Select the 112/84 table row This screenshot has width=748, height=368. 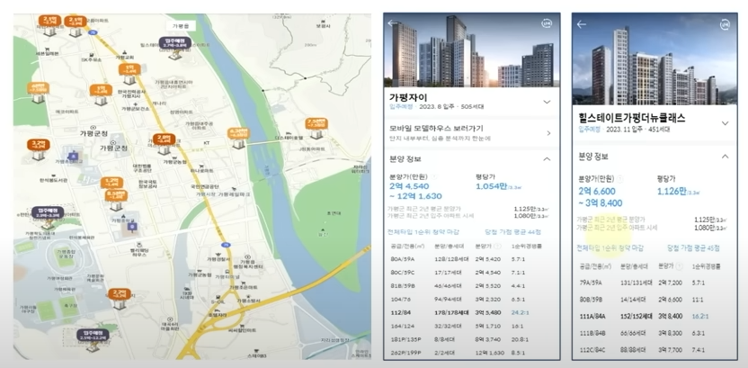pyautogui.click(x=471, y=313)
